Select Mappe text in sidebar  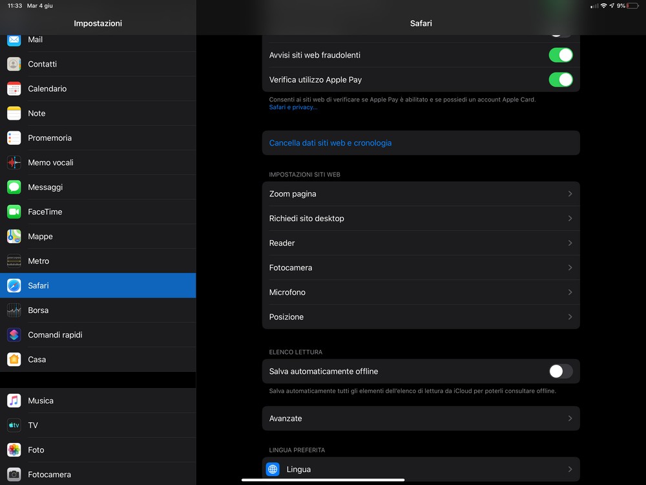[40, 237]
